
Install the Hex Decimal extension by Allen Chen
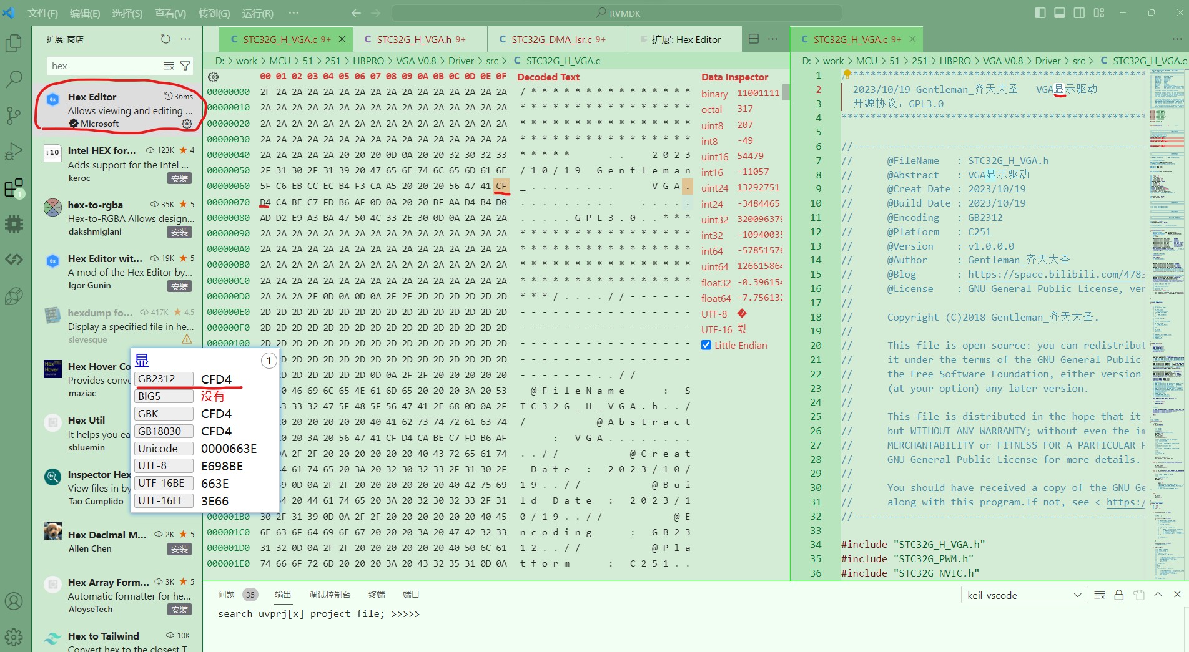pyautogui.click(x=180, y=549)
